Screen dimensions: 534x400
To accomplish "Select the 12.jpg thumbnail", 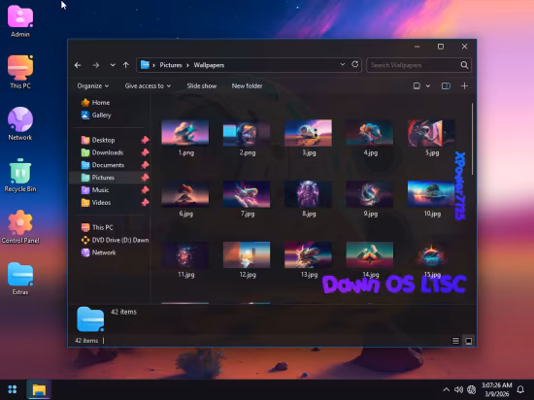I will pos(247,255).
